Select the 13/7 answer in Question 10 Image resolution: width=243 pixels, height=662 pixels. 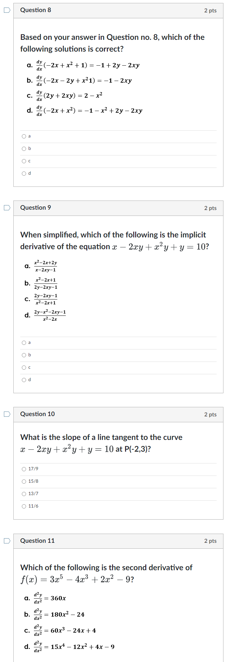point(23,493)
